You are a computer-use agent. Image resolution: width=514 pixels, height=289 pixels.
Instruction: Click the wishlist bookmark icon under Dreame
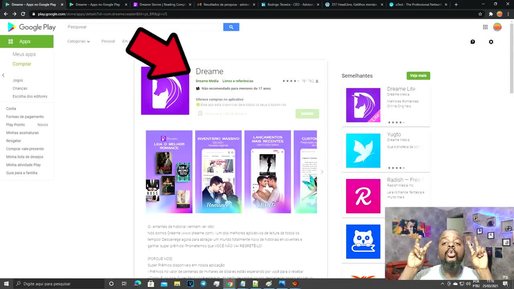[x=200, y=114]
